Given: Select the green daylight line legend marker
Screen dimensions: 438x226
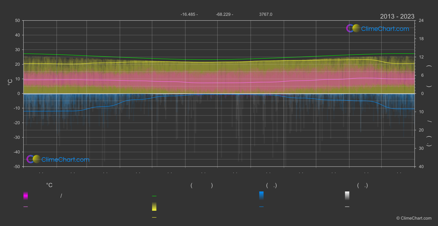Looking at the screenshot, I should click(x=154, y=196).
